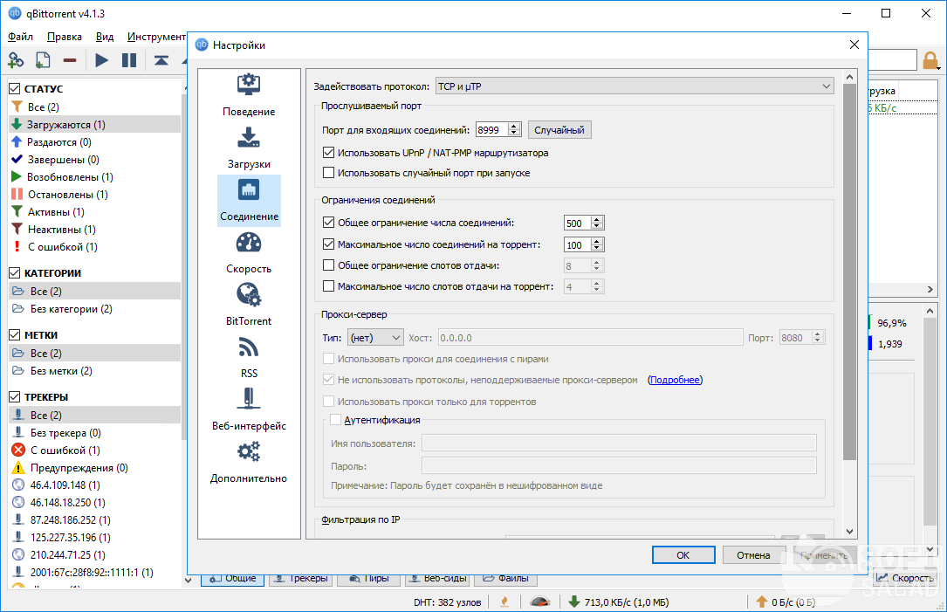Enable global upload slots limit checkbox
The image size is (947, 612).
pos(329,265)
